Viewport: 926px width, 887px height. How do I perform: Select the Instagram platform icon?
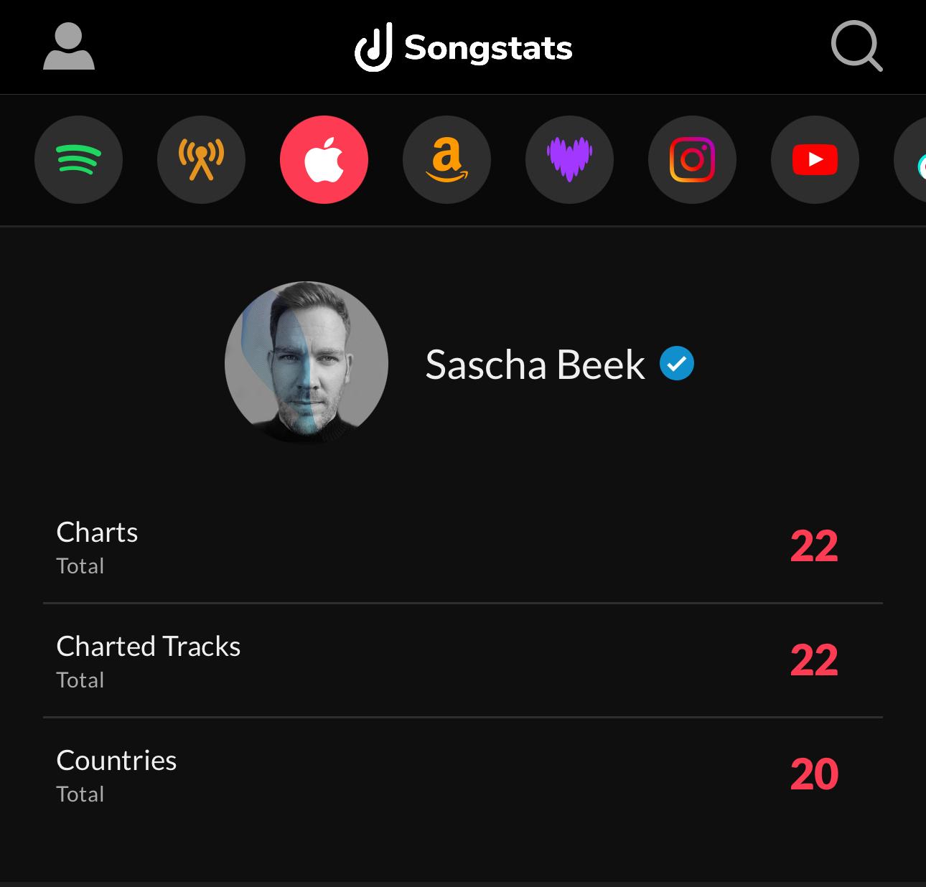(x=692, y=160)
